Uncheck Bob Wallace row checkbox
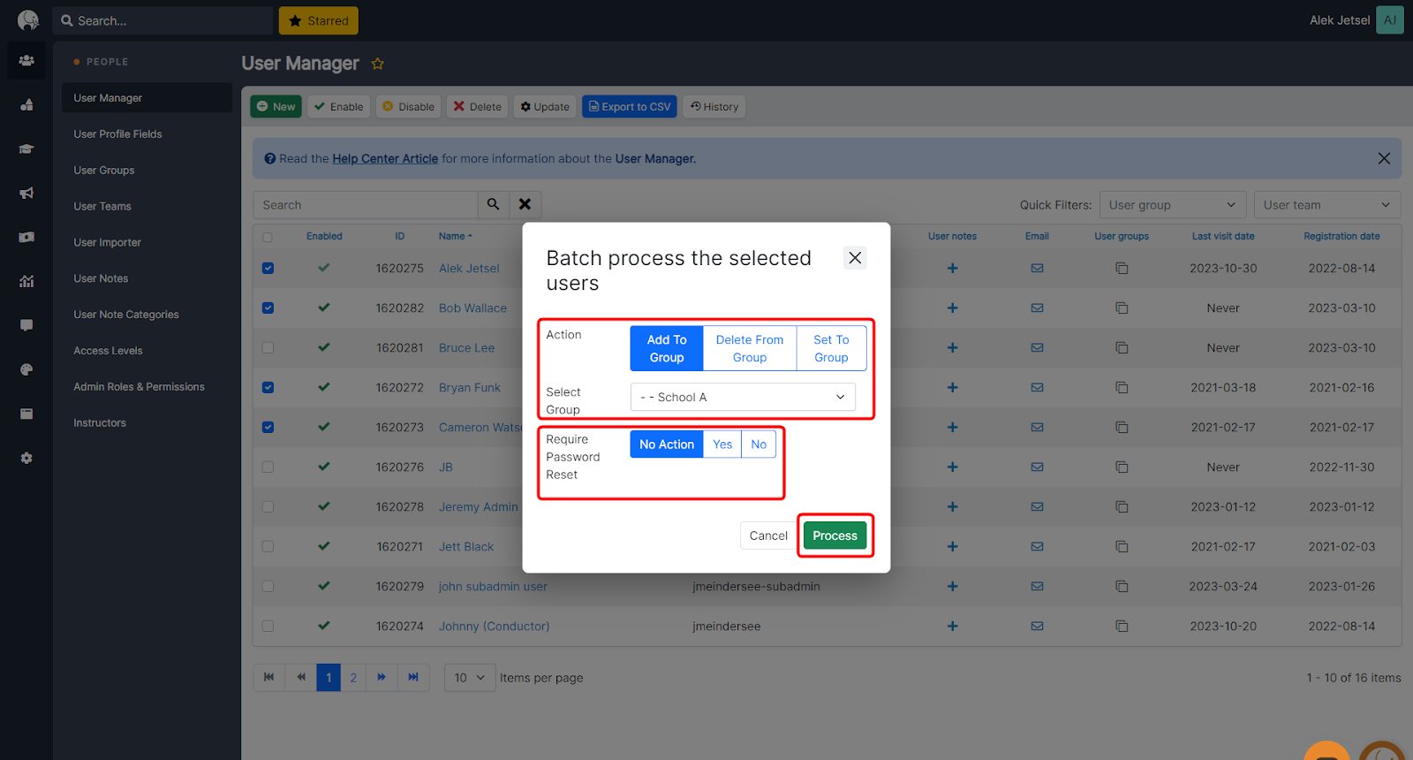Viewport: 1413px width, 760px height. click(x=268, y=308)
